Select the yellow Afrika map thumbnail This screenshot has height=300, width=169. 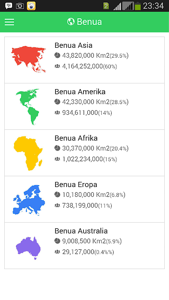[x=28, y=153]
